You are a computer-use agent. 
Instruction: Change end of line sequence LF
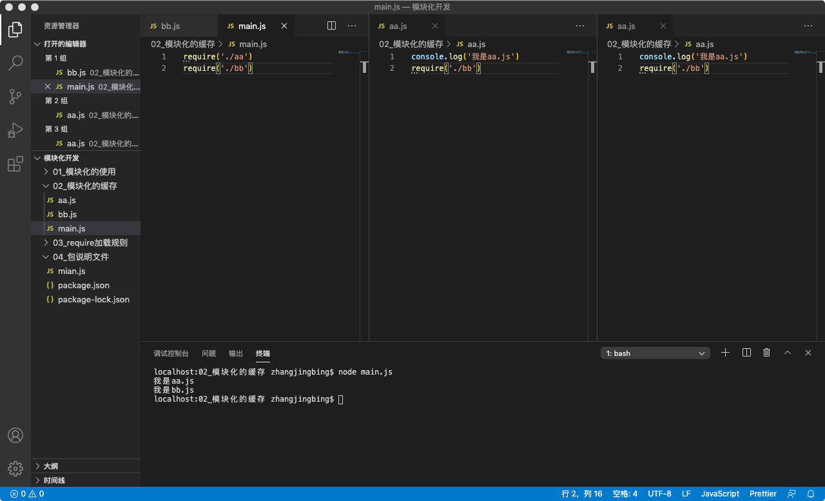click(x=686, y=494)
